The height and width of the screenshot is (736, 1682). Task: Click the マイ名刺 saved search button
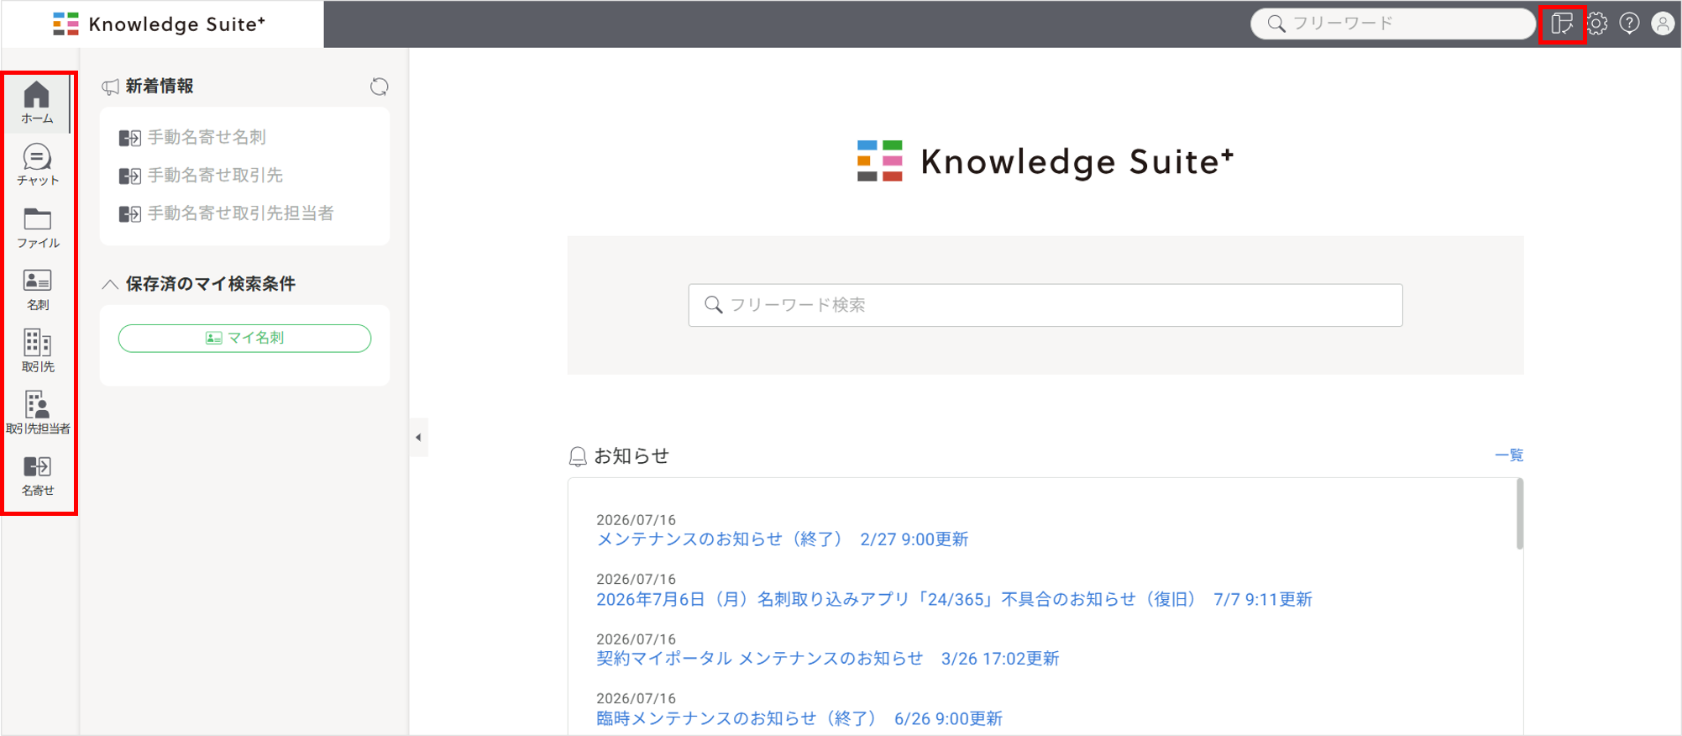(x=244, y=338)
